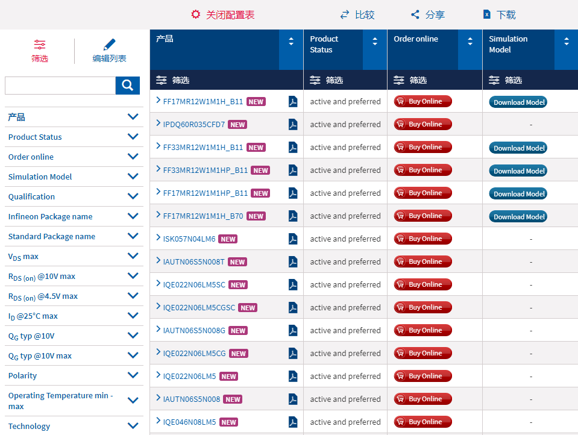Screen dimensions: 578x435
Task: Open PDF datasheet for IQE022N06LM5CG
Action: [293, 353]
